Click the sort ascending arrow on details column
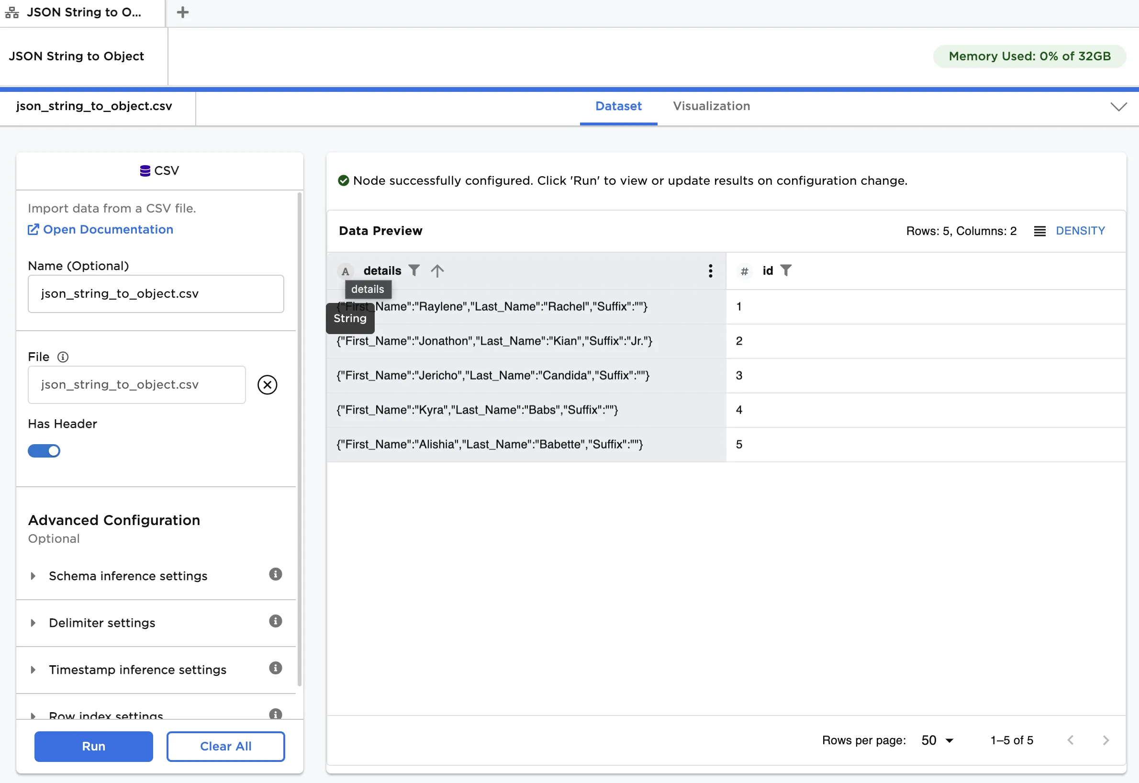This screenshot has height=783, width=1139. tap(437, 271)
